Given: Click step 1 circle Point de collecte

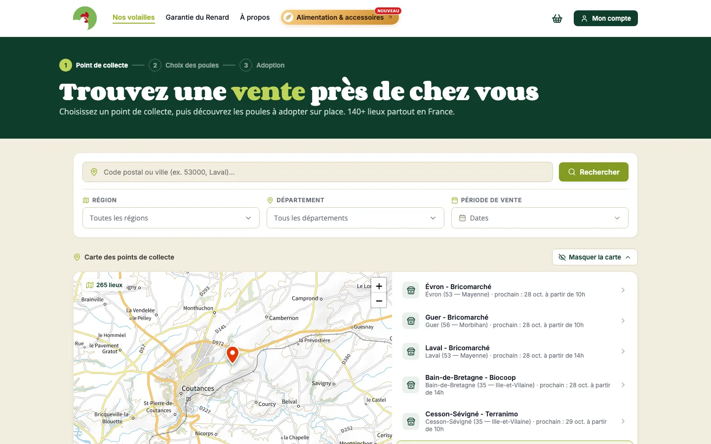Looking at the screenshot, I should click(66, 65).
